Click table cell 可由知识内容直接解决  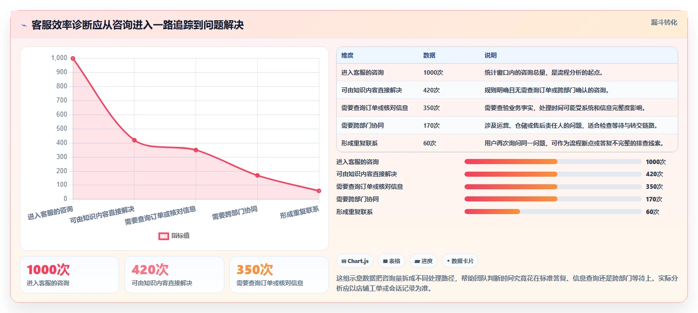pos(371,90)
